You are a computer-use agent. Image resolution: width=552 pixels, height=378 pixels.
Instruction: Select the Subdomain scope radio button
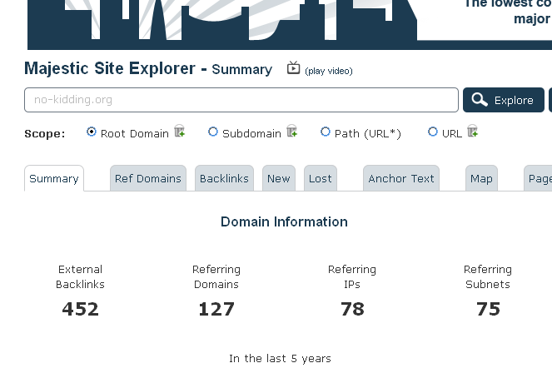[x=213, y=132]
